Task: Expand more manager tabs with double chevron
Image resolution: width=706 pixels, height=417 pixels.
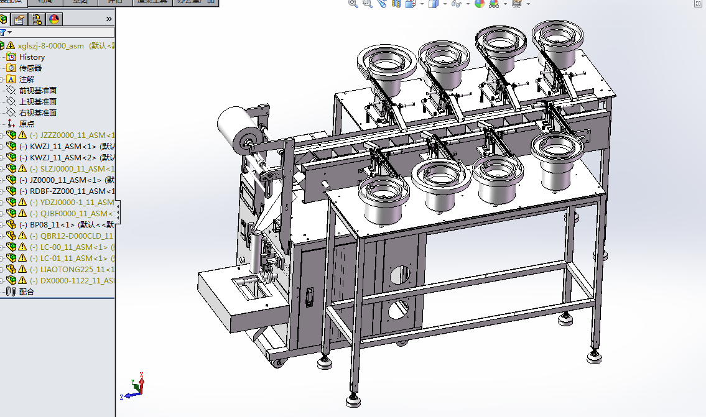Action: pyautogui.click(x=108, y=19)
